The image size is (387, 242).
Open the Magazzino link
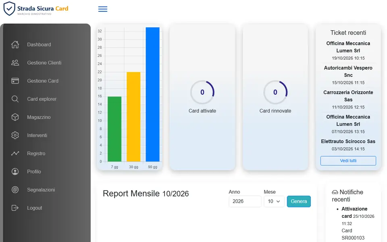[39, 117]
